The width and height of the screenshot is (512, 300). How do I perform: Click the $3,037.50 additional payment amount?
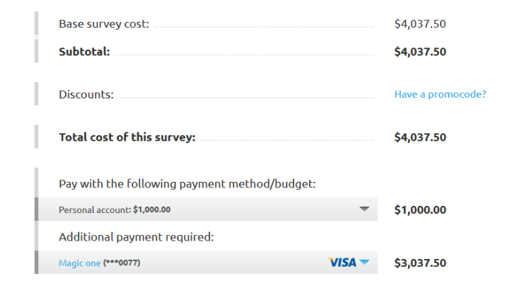pos(420,262)
